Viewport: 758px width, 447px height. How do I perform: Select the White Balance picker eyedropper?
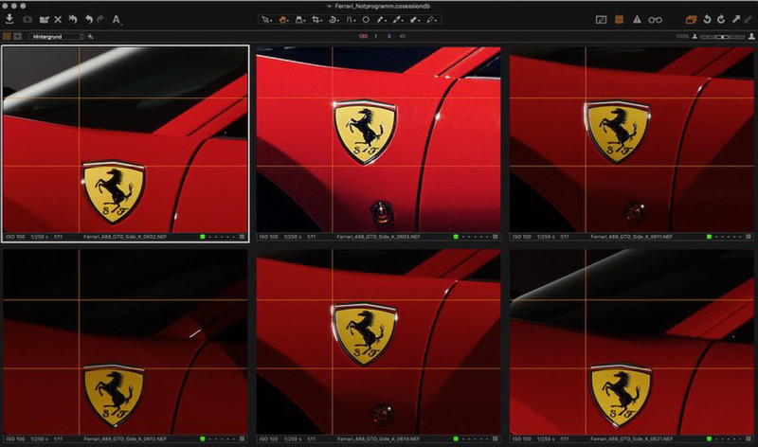click(381, 20)
